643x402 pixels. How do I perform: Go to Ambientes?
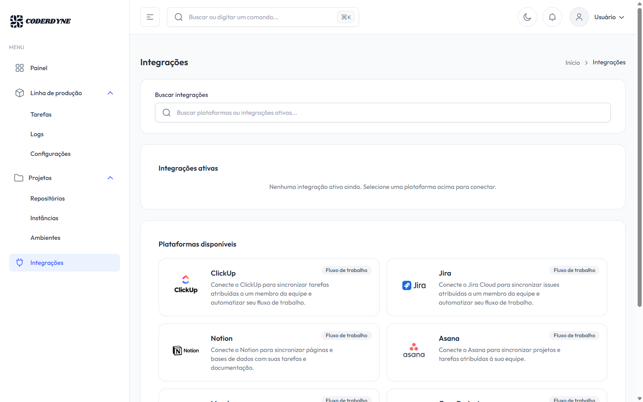coord(46,238)
